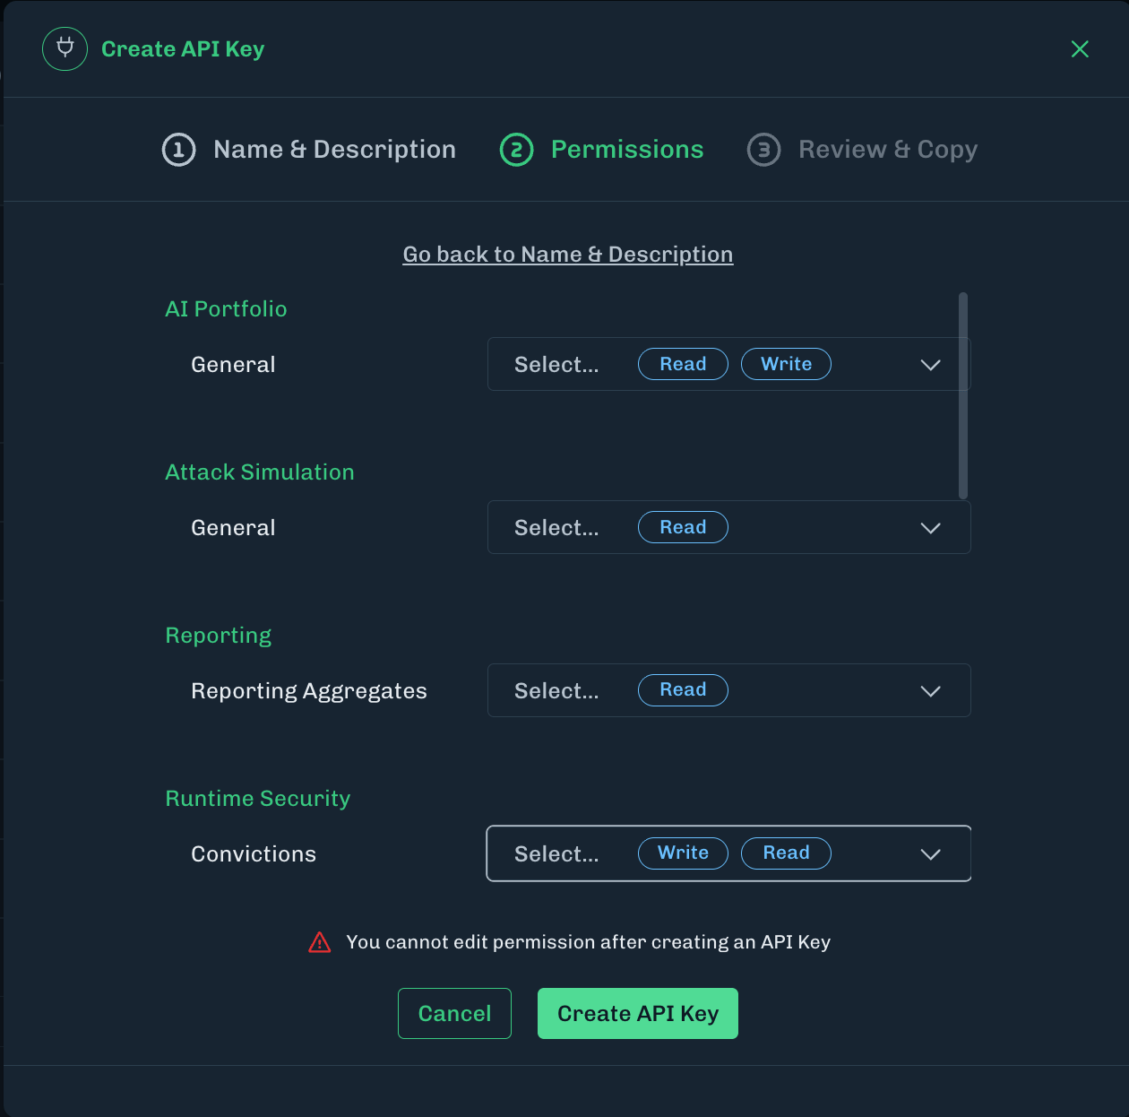This screenshot has width=1129, height=1117.
Task: Click the red warning triangle icon
Action: pyautogui.click(x=320, y=942)
